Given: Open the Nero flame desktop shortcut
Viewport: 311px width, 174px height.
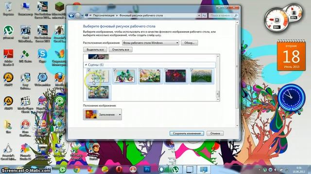Looking at the screenshot, I should 25,127.
